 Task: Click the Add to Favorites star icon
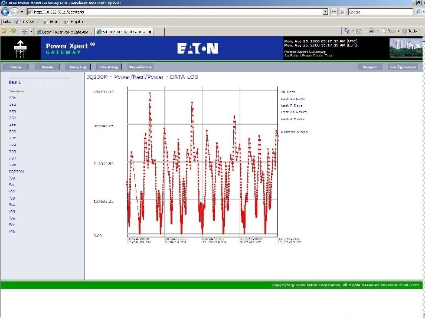pos(13,31)
